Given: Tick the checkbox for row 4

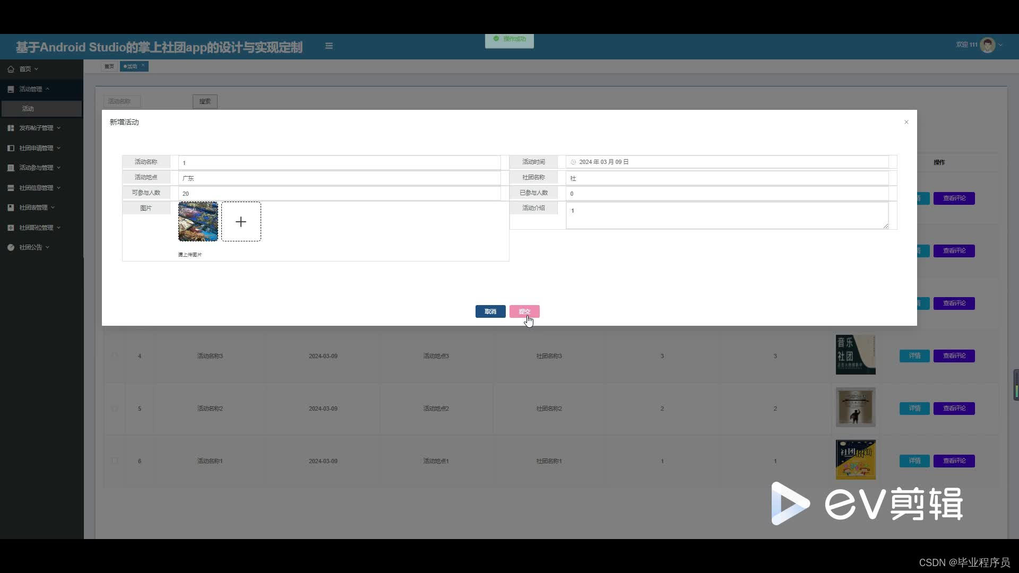Looking at the screenshot, I should [x=115, y=355].
